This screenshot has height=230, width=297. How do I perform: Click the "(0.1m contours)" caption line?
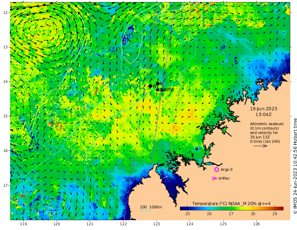tap(264, 128)
